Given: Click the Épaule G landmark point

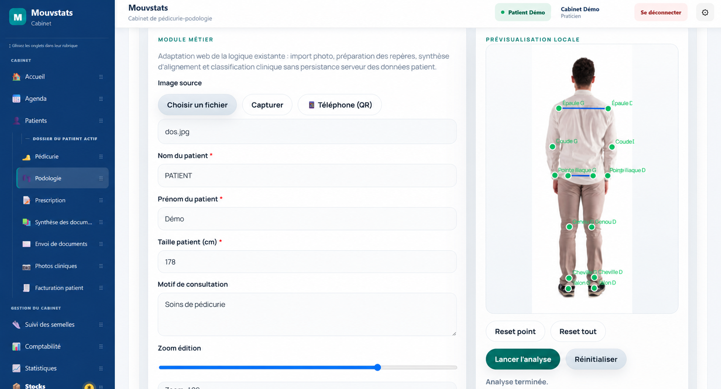Looking at the screenshot, I should tap(559, 108).
